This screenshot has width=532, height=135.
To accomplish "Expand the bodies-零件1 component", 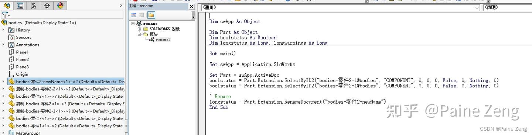I will click(3, 126).
